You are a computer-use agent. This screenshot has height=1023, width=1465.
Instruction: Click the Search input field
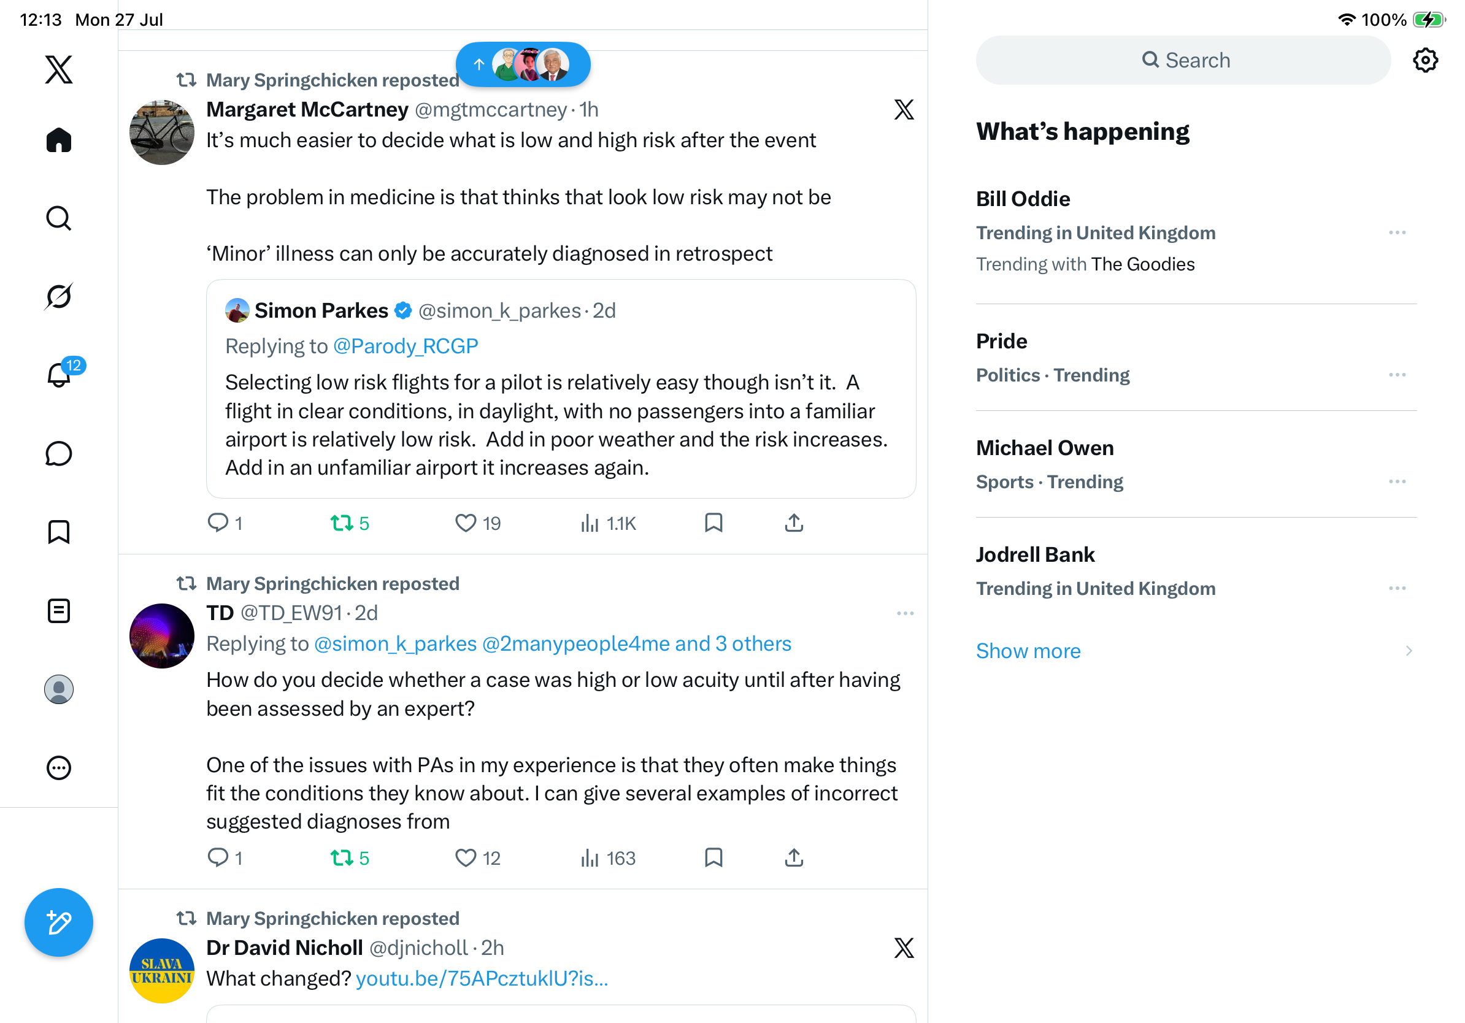coord(1183,60)
